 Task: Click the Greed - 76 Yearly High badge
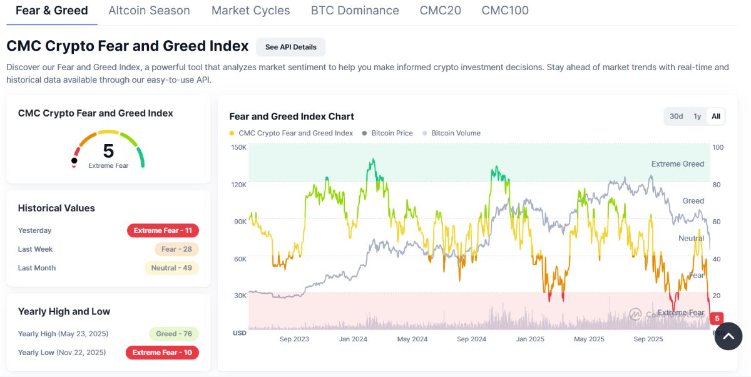click(x=174, y=333)
